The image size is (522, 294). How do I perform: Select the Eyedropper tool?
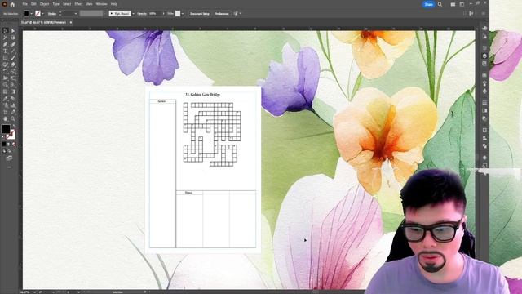pyautogui.click(x=6, y=98)
